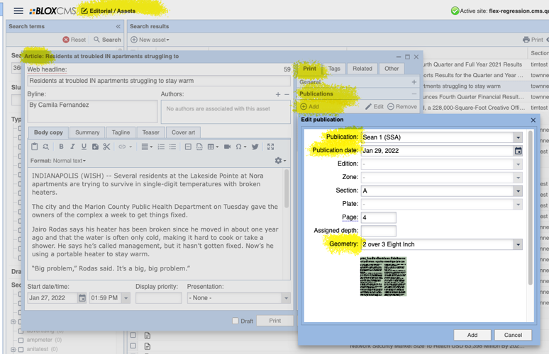549x354 pixels.
Task: Switch to the Tags tab
Action: click(x=333, y=69)
